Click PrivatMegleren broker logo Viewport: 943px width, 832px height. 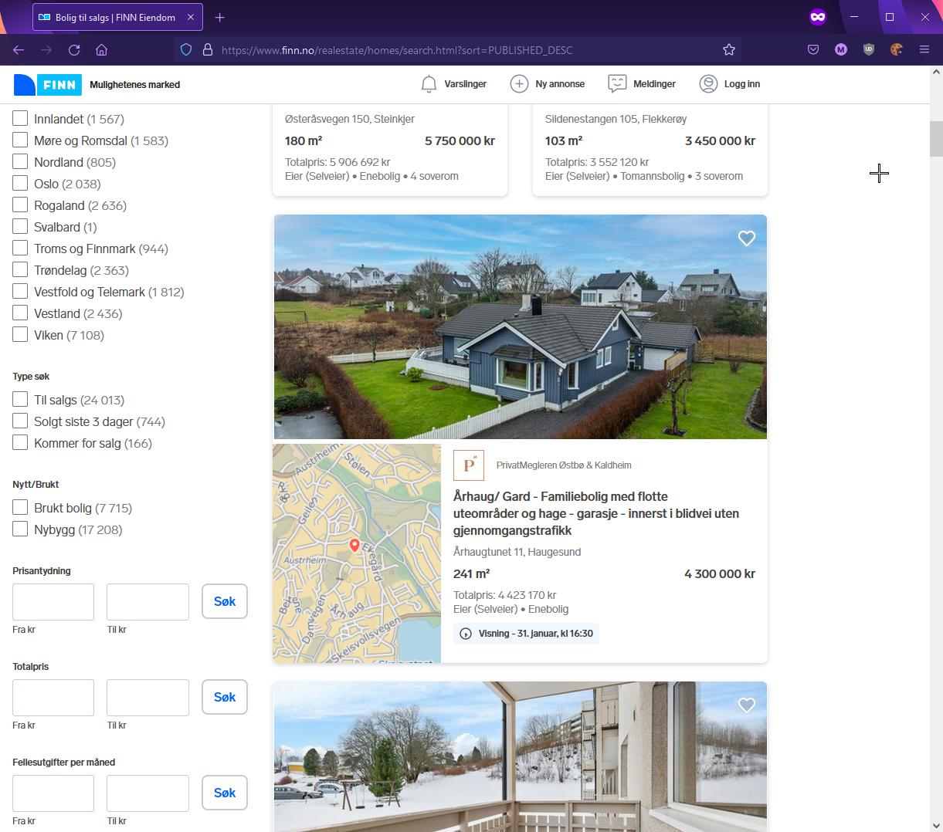[x=469, y=465]
